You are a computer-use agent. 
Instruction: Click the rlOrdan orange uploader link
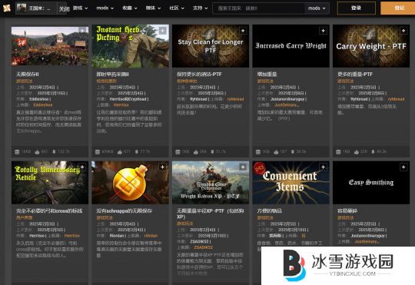point(151,236)
